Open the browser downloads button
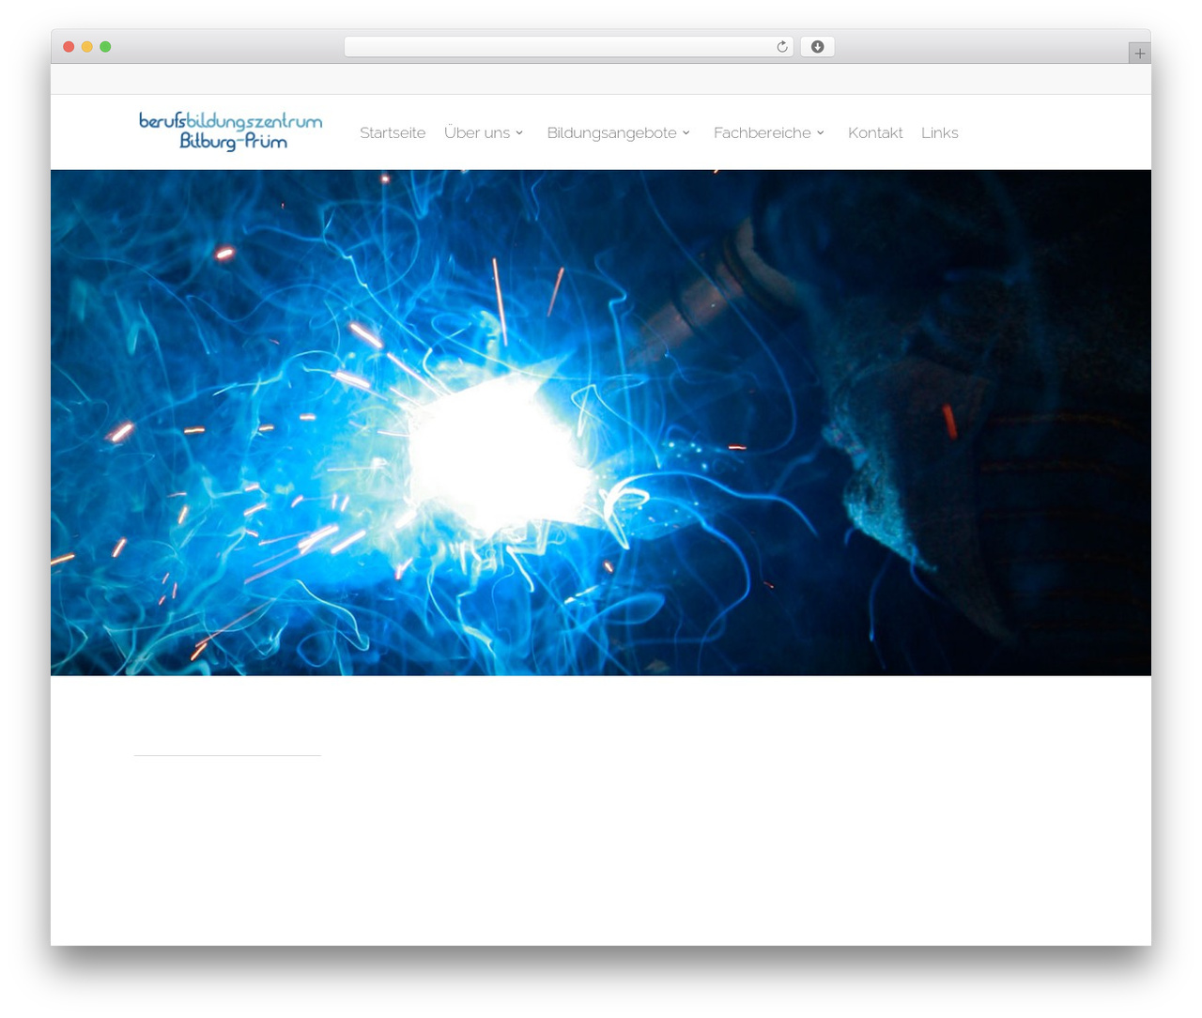The height and width of the screenshot is (1018, 1202). [817, 47]
